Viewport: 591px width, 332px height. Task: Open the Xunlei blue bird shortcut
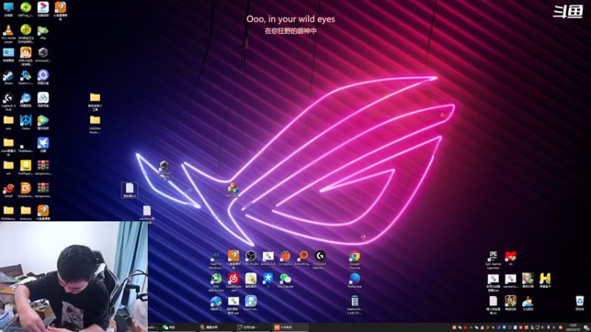coord(43,145)
